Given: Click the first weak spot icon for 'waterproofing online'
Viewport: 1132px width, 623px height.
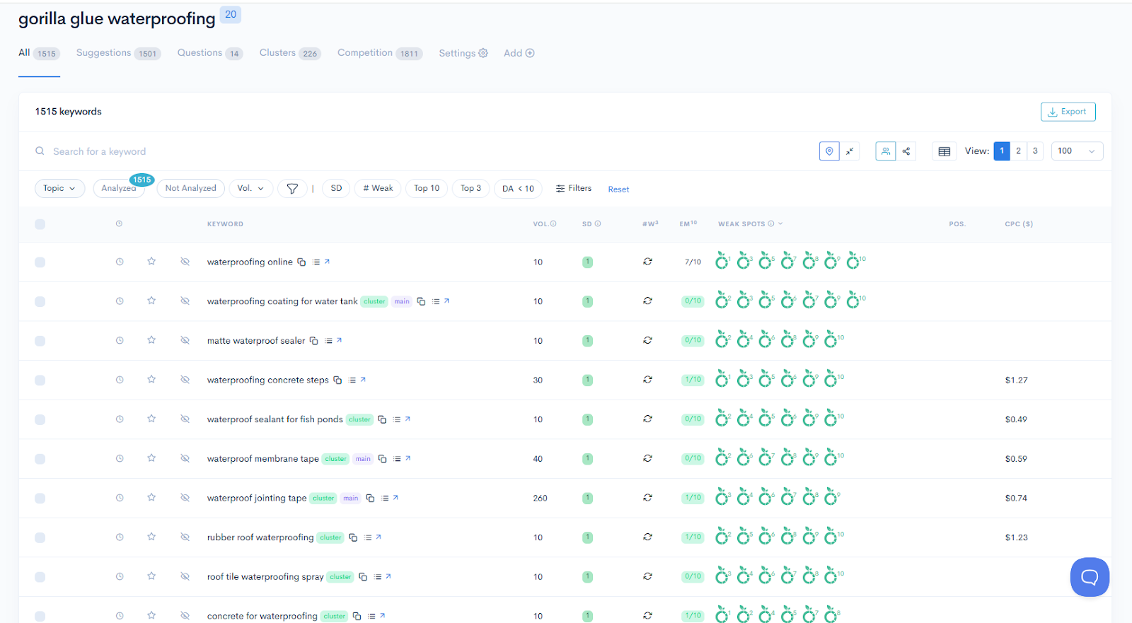Looking at the screenshot, I should [722, 261].
